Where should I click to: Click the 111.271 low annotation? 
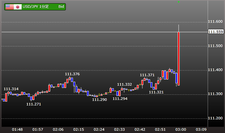[x=34, y=104]
